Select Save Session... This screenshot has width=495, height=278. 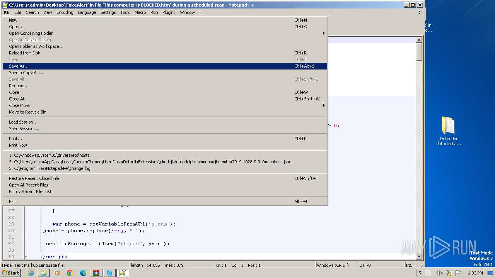click(x=165, y=129)
